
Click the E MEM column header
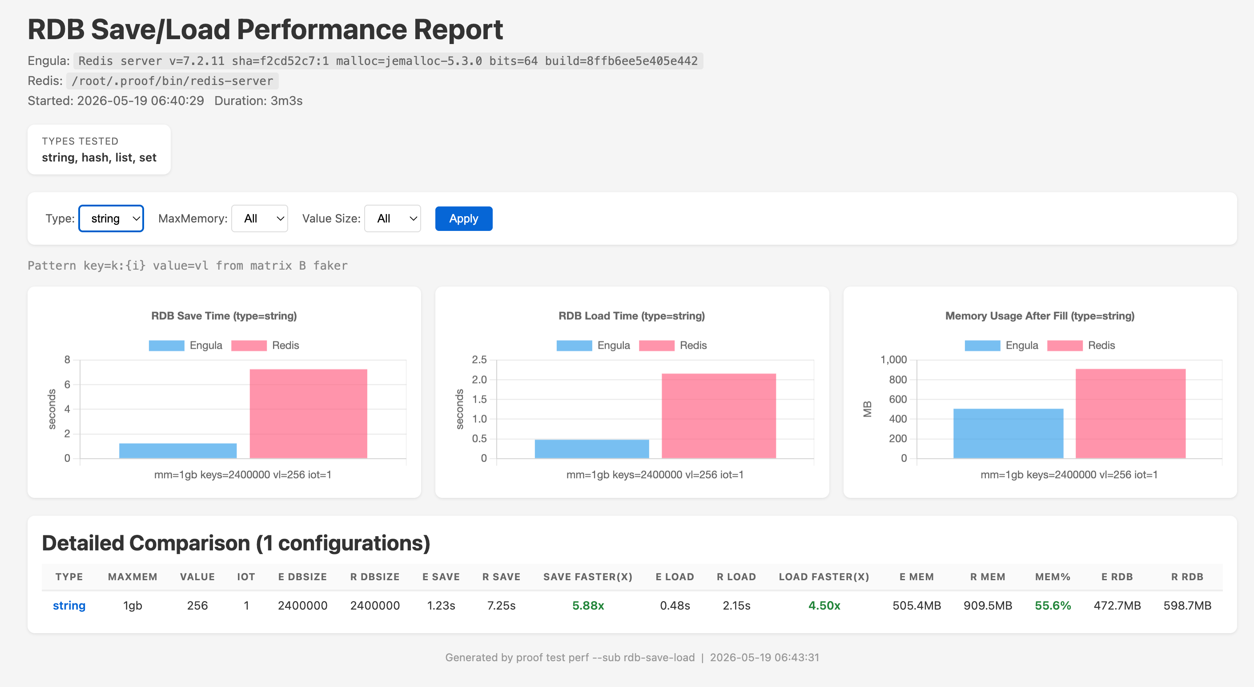(x=916, y=577)
